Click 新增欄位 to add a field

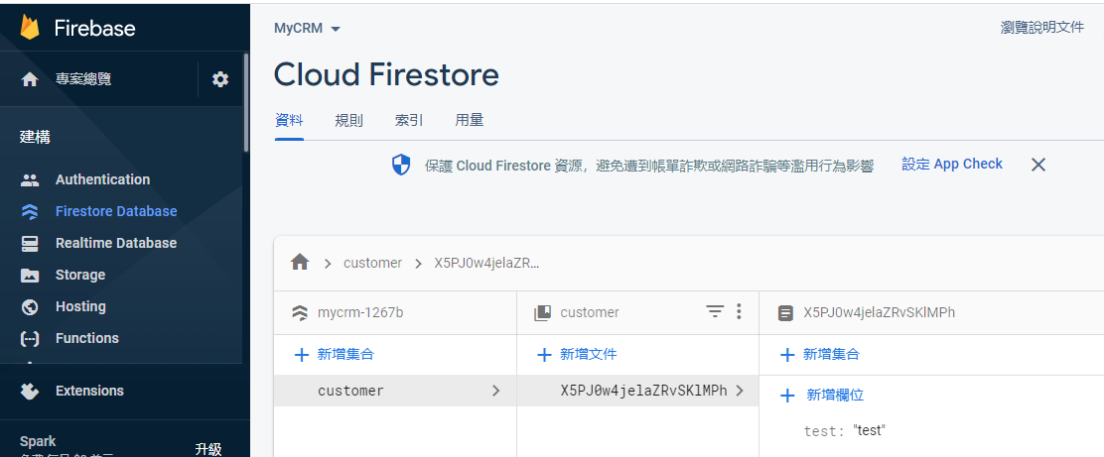click(x=835, y=396)
